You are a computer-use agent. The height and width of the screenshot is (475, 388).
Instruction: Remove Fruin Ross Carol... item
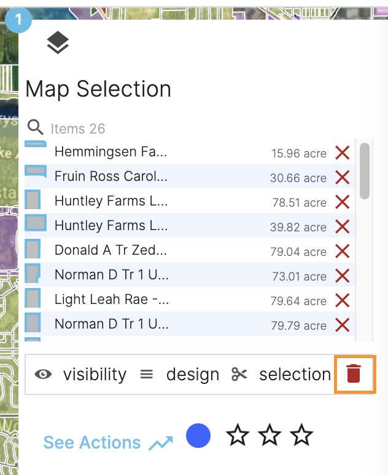pyautogui.click(x=343, y=177)
